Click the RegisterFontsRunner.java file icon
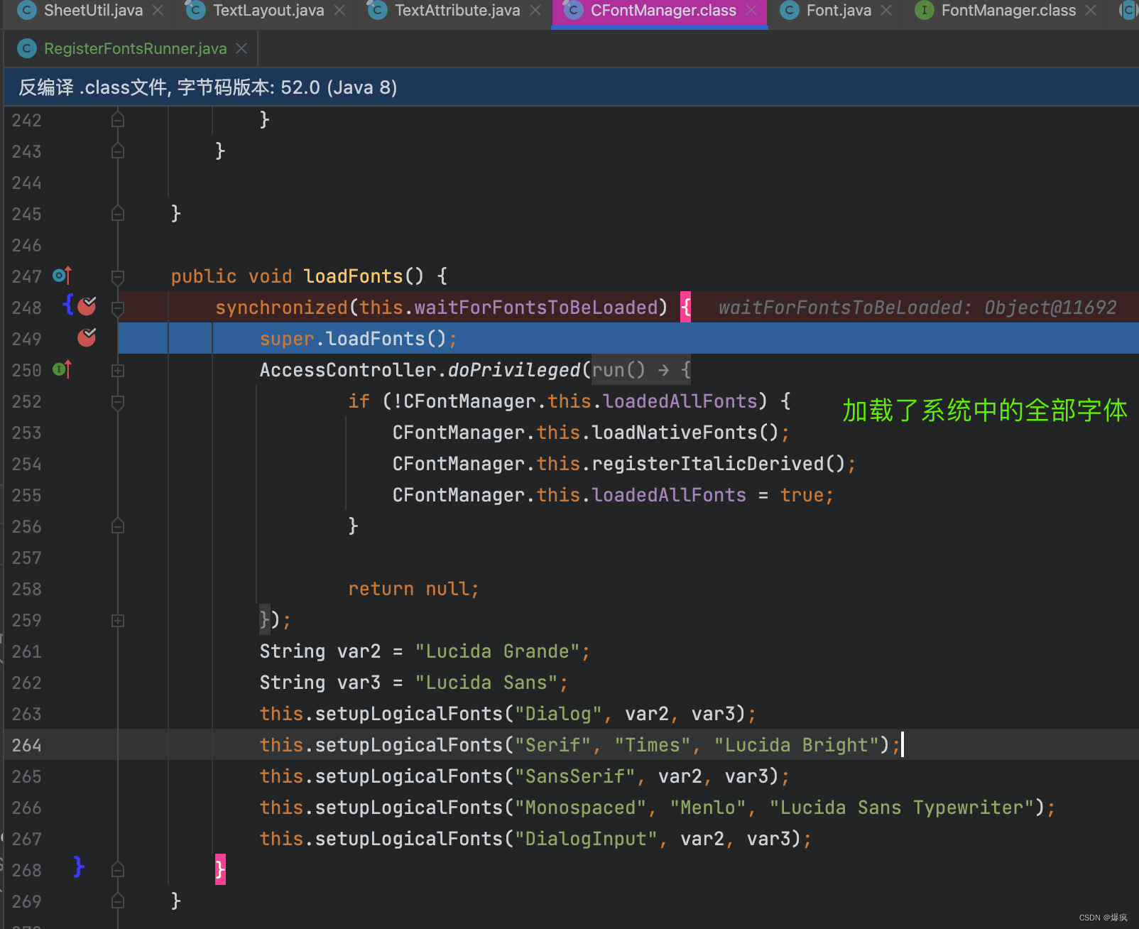 [x=26, y=48]
